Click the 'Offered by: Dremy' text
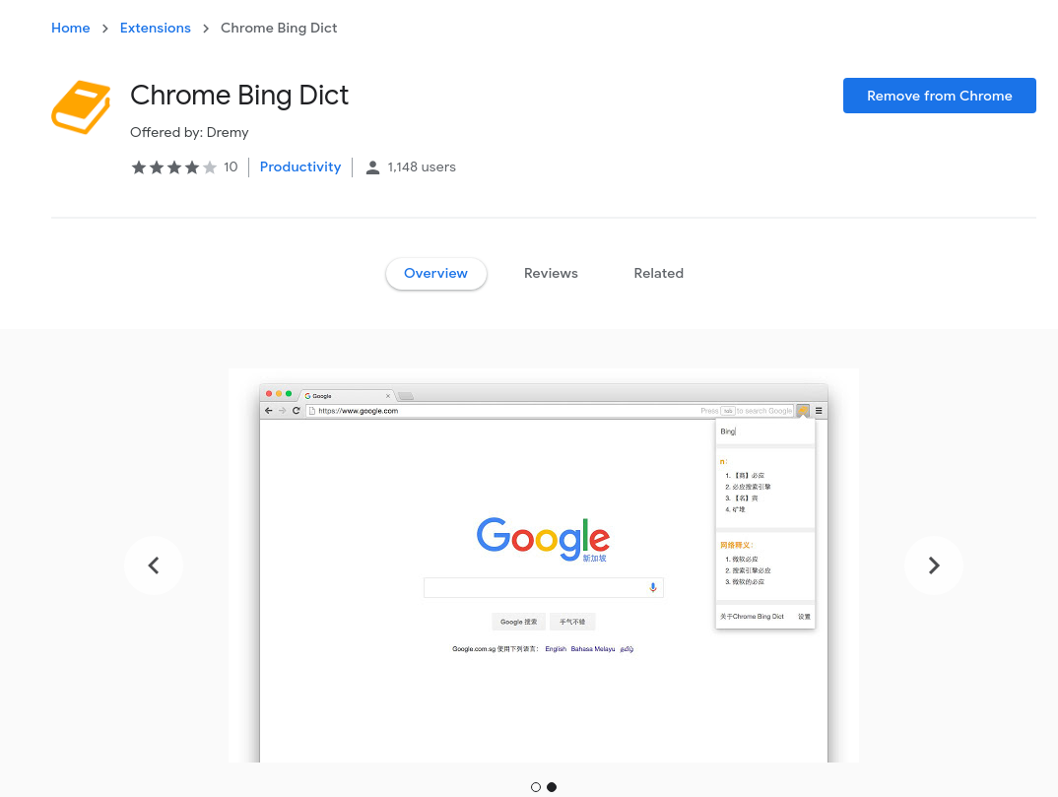The width and height of the screenshot is (1058, 797). [x=189, y=132]
